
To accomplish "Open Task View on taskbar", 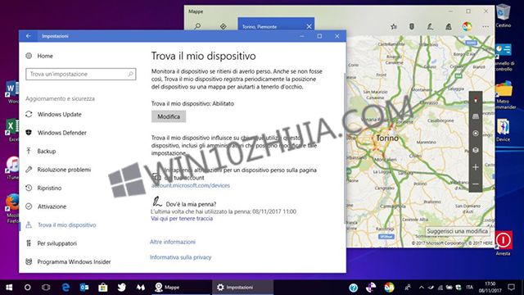I will (46, 287).
